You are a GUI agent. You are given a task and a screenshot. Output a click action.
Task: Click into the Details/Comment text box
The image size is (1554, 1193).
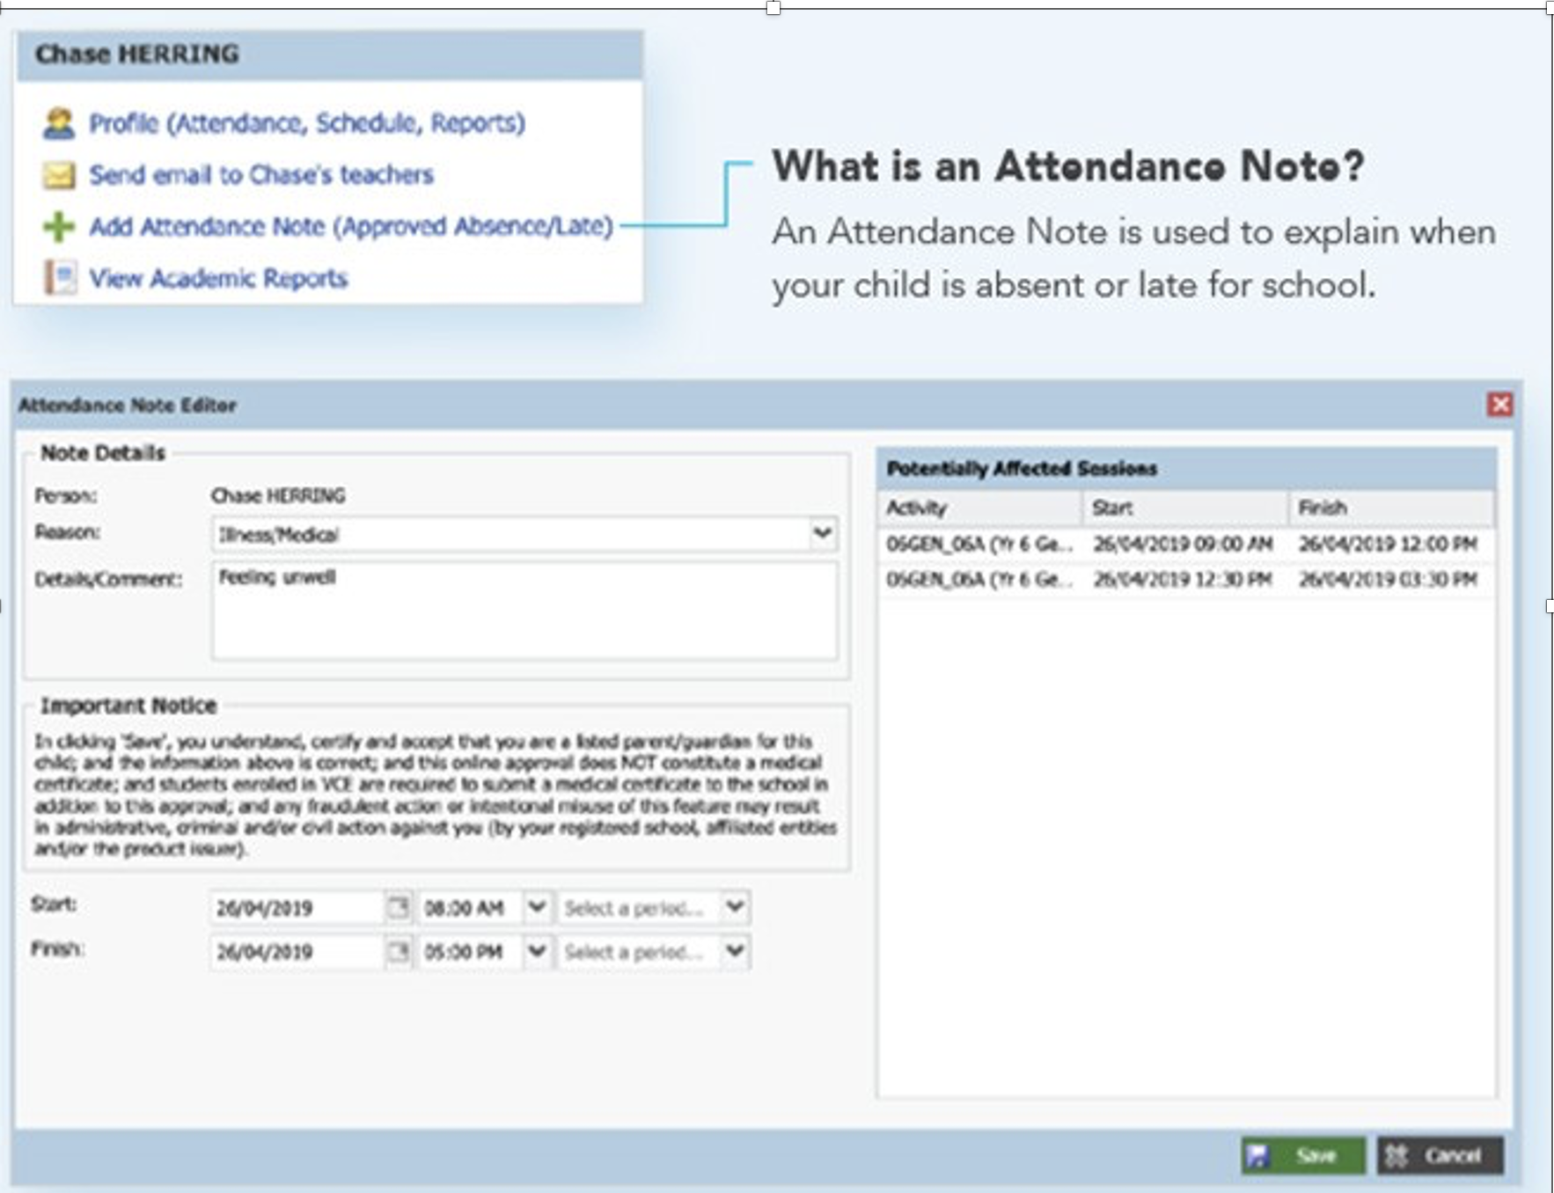(524, 611)
